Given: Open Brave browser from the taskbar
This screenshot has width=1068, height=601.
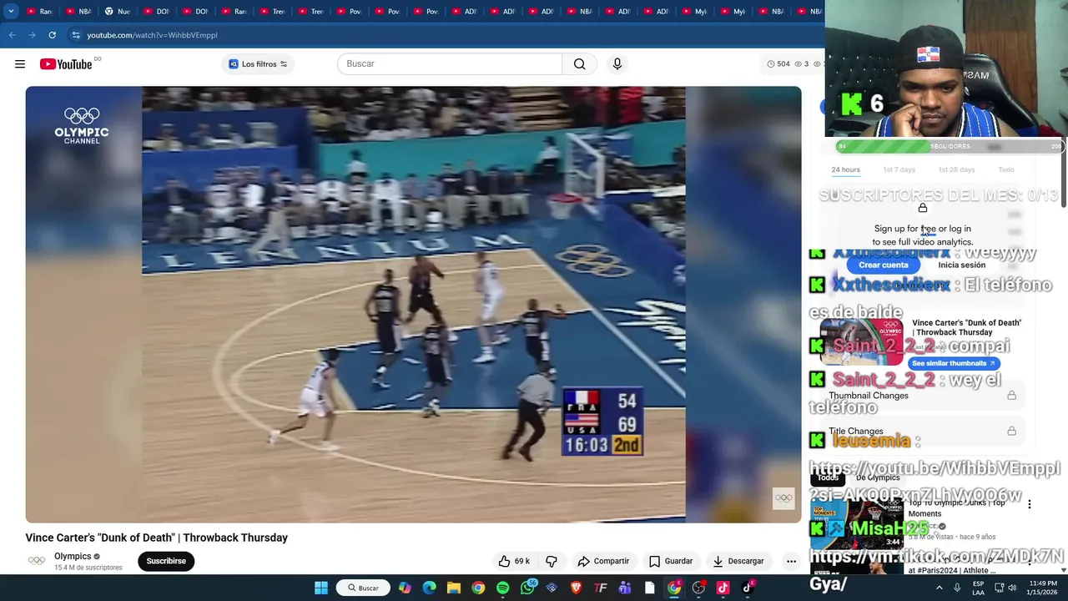Looking at the screenshot, I should 576,588.
